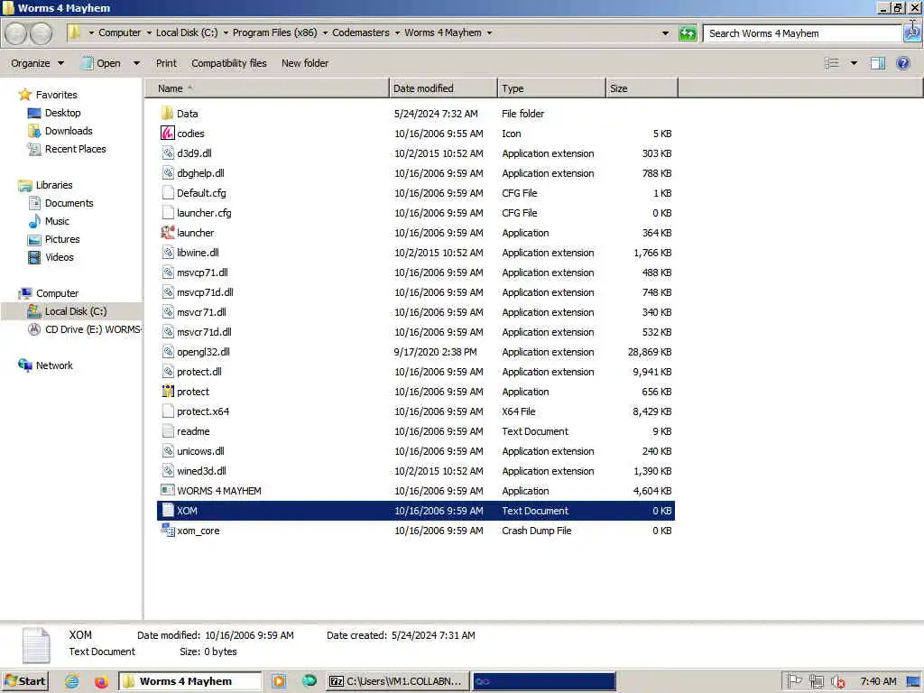Click the Change your view icon
924x693 pixels.
(x=831, y=63)
